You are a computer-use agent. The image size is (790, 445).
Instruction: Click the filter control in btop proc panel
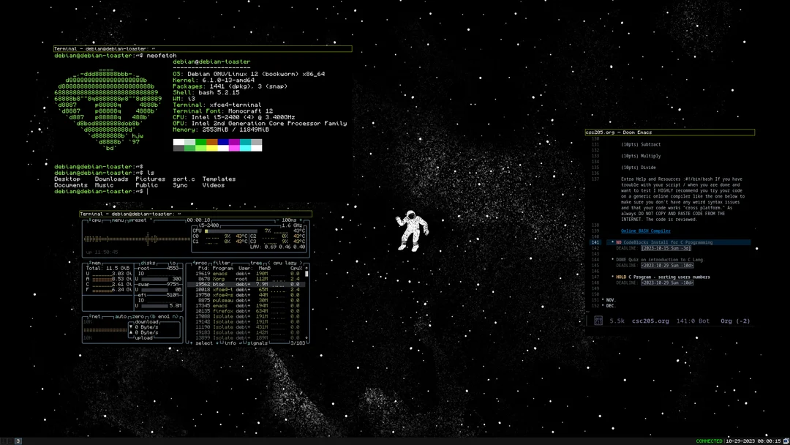click(222, 263)
